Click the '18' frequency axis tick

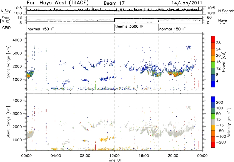(x=19, y=18)
